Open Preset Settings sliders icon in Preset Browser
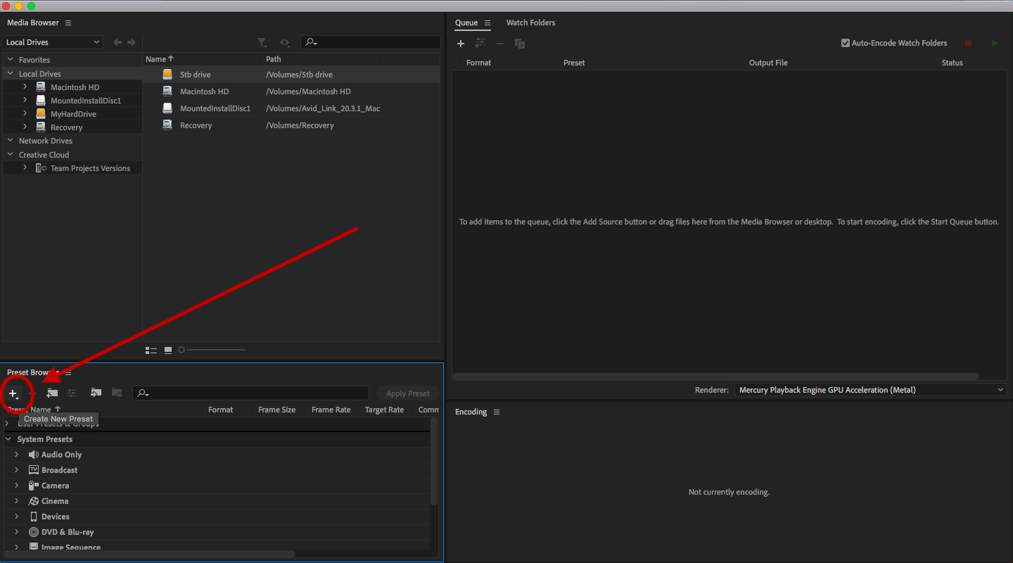The image size is (1013, 563). (72, 393)
